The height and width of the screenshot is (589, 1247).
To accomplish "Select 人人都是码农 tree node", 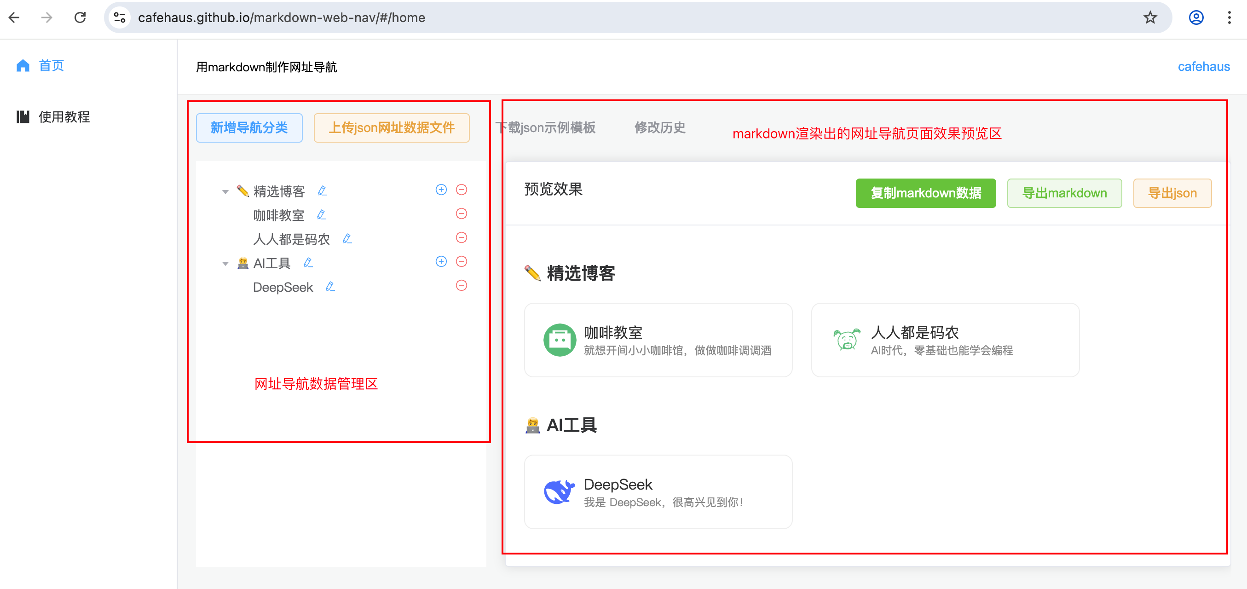I will 291,239.
